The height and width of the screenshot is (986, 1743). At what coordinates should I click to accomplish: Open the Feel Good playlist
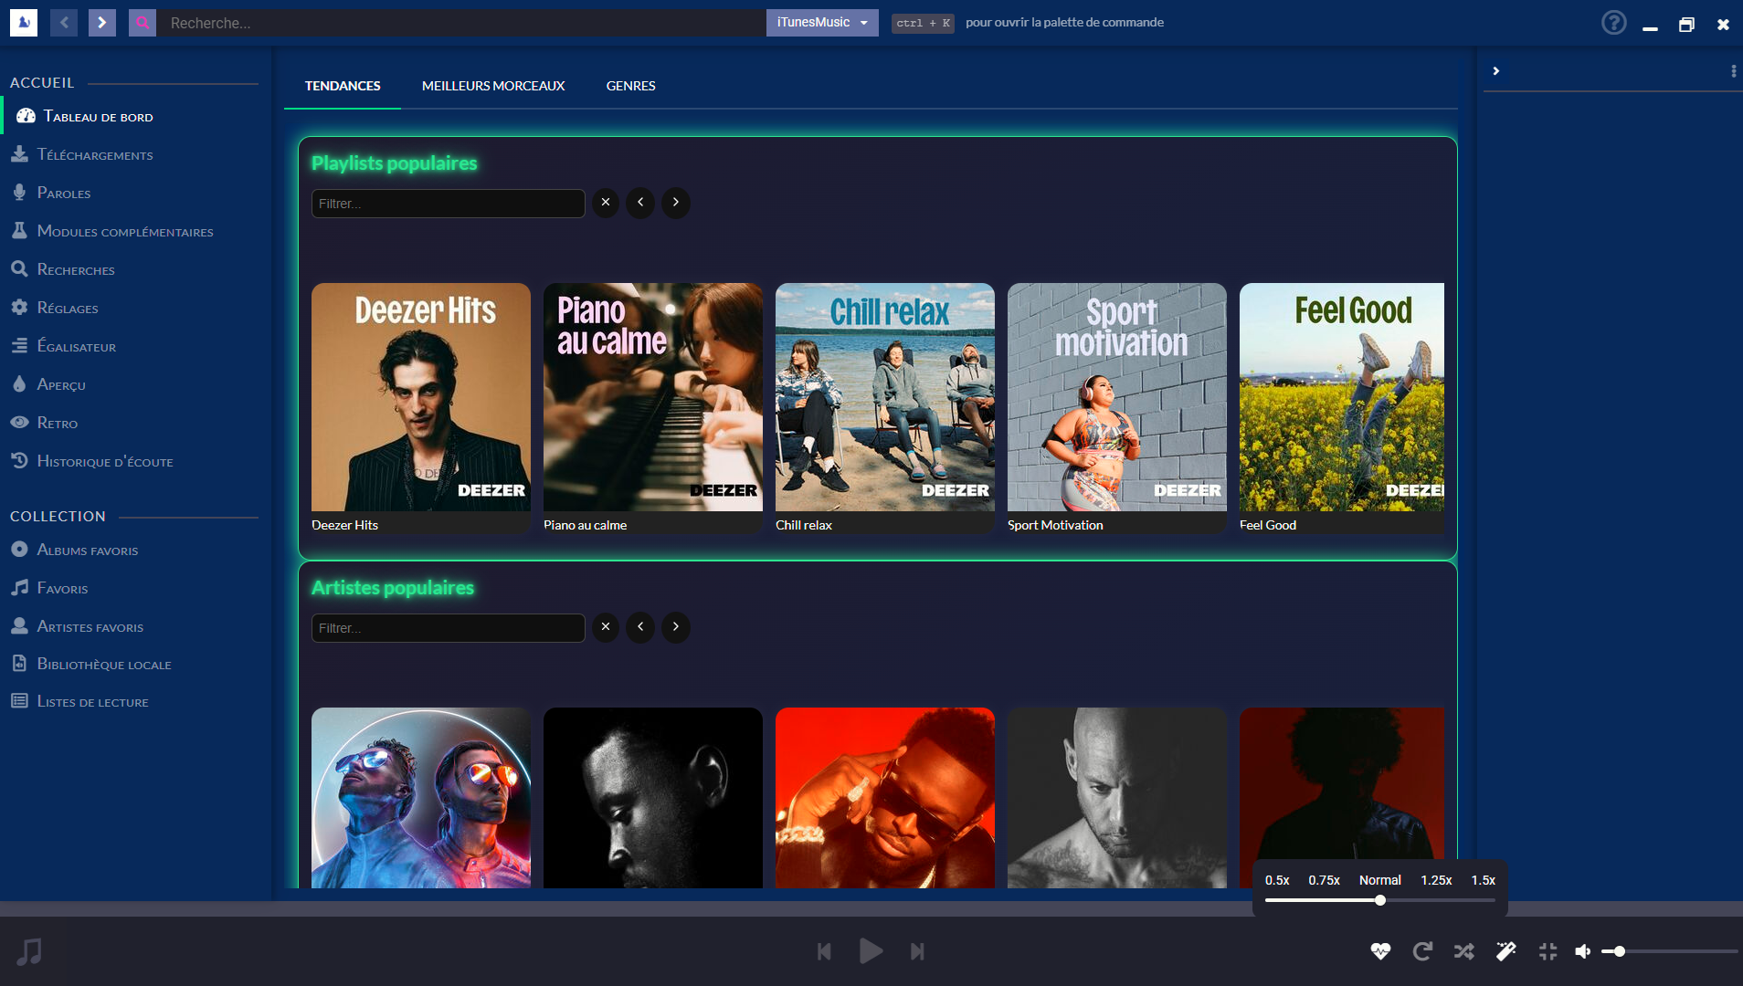pos(1342,409)
